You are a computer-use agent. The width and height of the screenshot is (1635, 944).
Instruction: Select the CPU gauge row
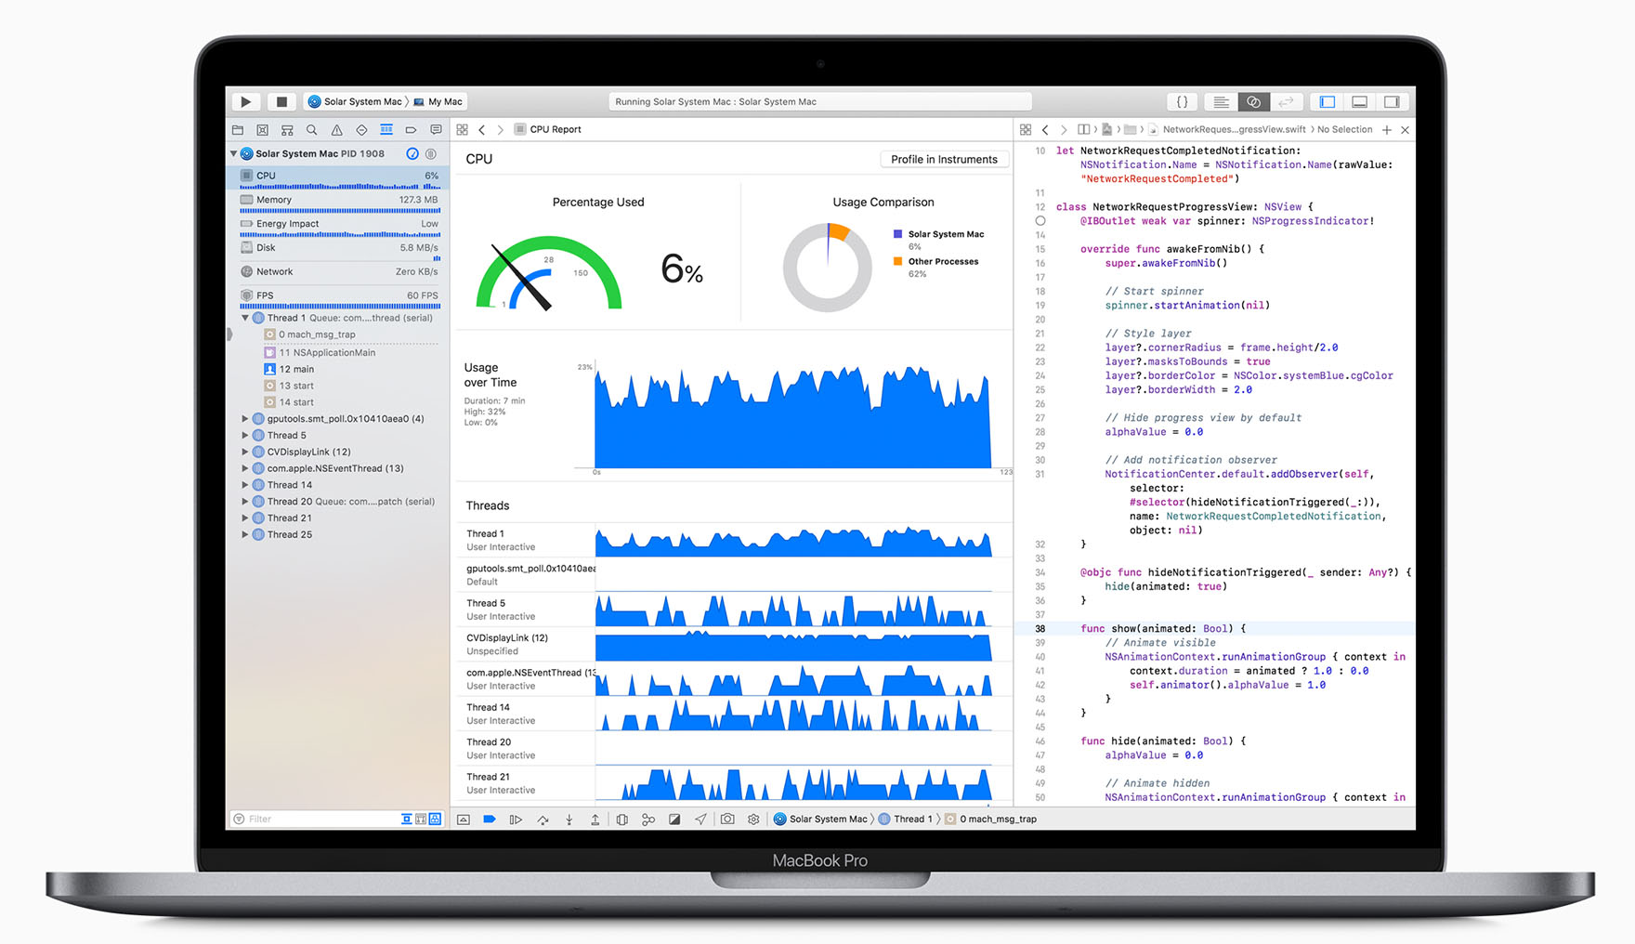click(x=339, y=177)
